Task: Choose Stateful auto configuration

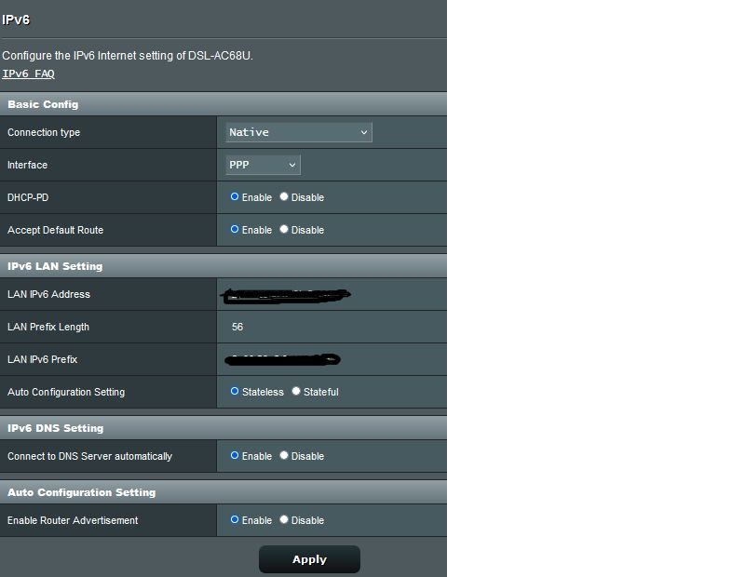Action: pyautogui.click(x=297, y=392)
